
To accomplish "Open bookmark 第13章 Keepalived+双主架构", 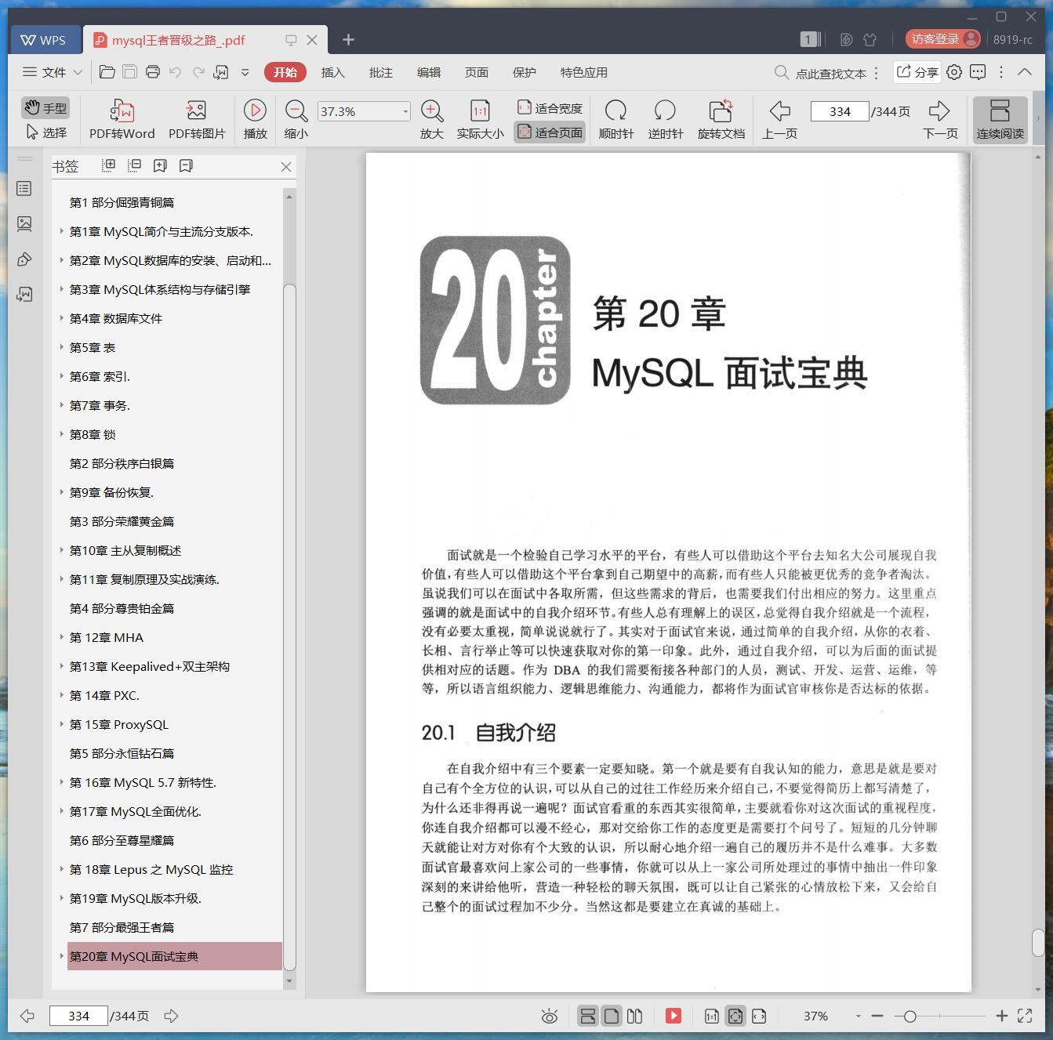I will (149, 666).
